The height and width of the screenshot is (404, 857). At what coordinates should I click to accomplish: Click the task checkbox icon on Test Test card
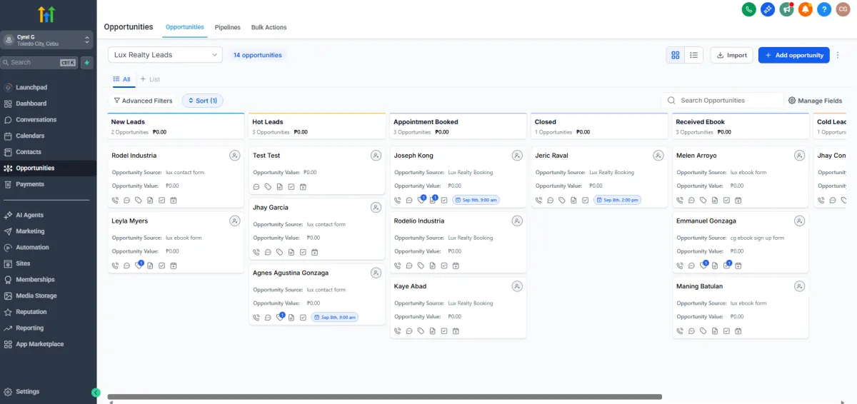point(291,187)
